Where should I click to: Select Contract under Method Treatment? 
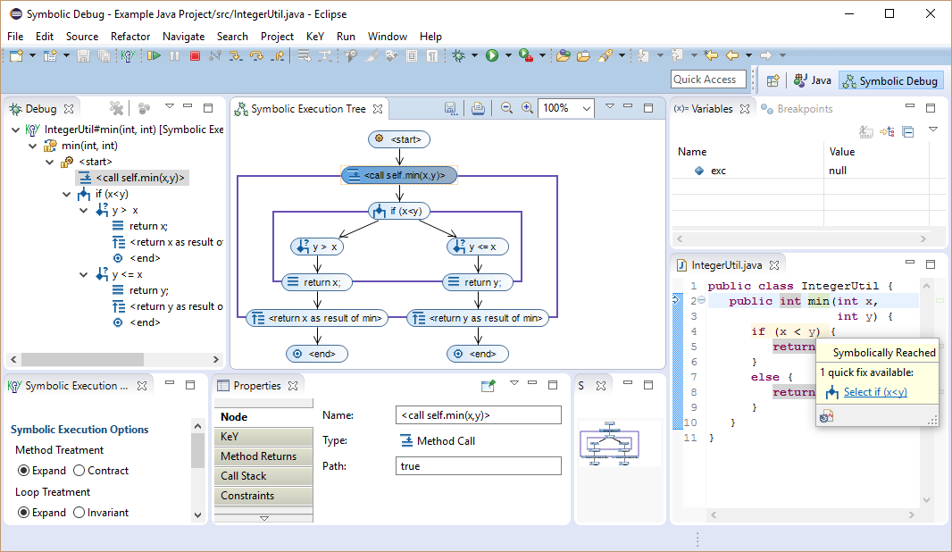pos(79,471)
